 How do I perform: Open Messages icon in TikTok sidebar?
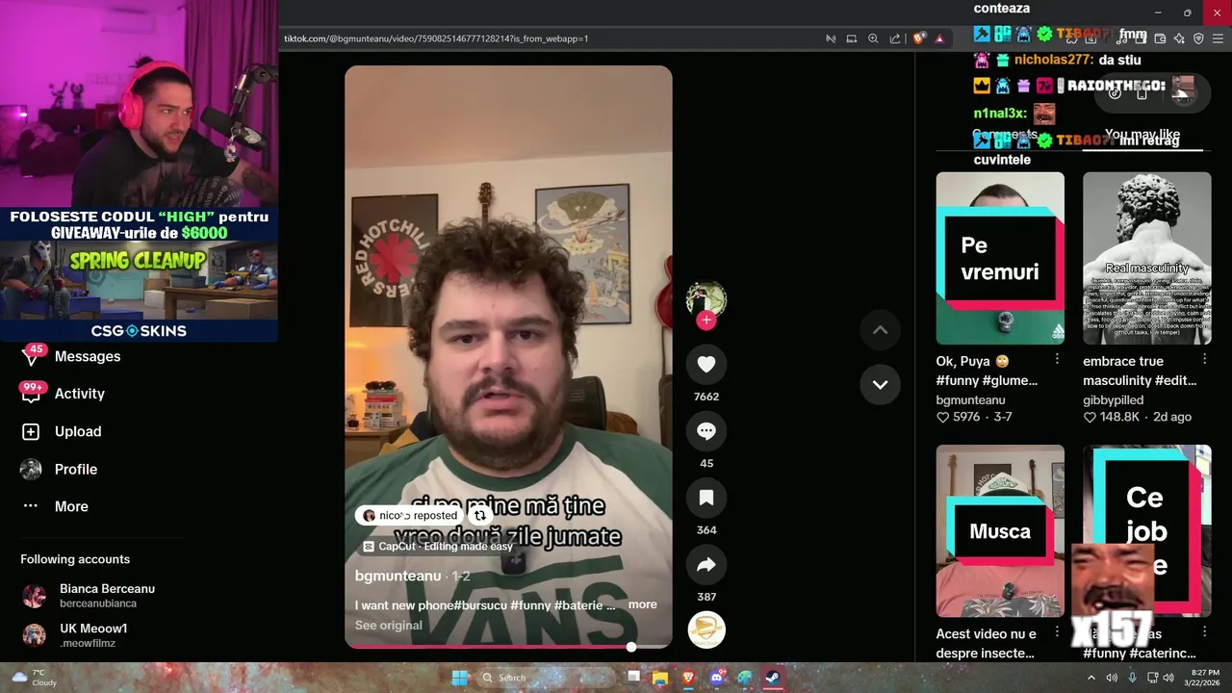[31, 356]
